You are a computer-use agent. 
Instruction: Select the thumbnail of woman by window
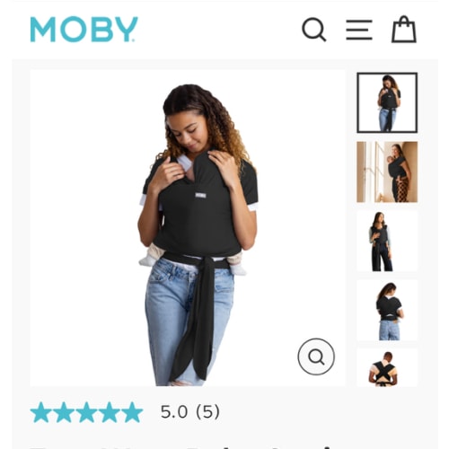[x=387, y=172]
